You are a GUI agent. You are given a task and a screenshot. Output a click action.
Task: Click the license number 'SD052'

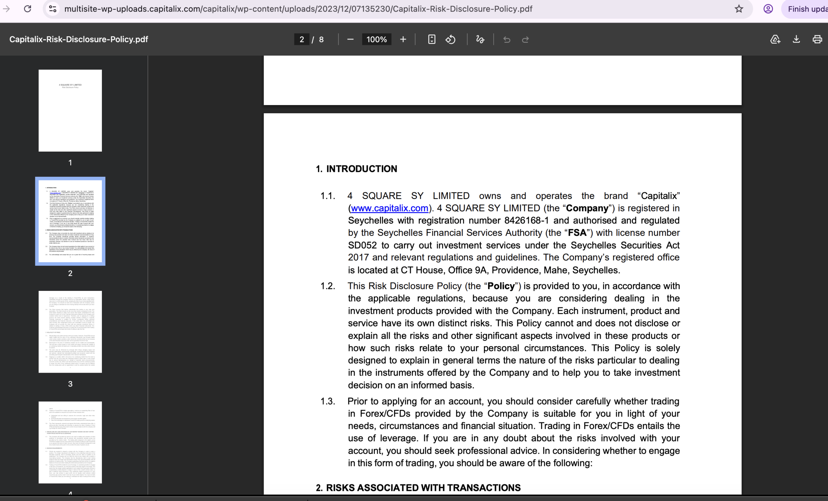pyautogui.click(x=362, y=245)
